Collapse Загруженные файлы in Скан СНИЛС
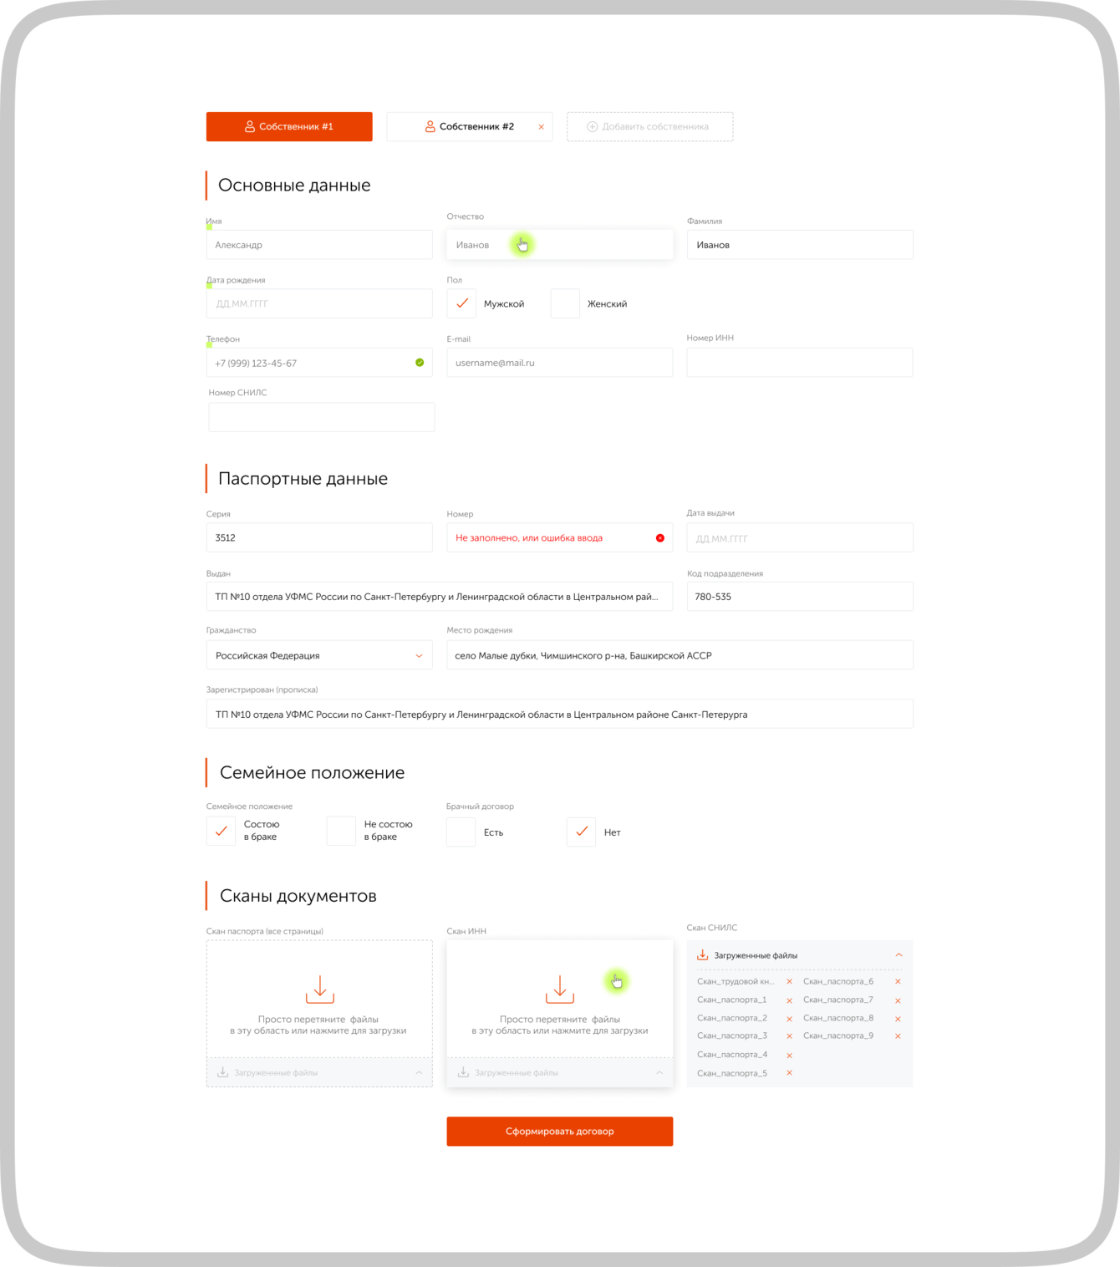1120x1267 pixels. (x=899, y=955)
